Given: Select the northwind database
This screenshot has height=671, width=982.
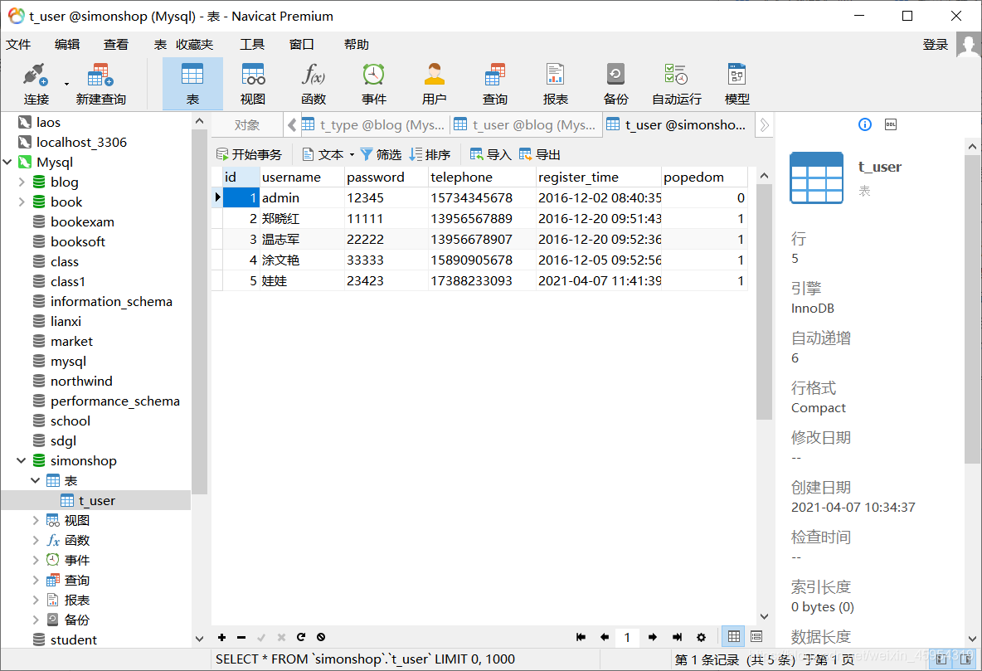Looking at the screenshot, I should pos(81,381).
